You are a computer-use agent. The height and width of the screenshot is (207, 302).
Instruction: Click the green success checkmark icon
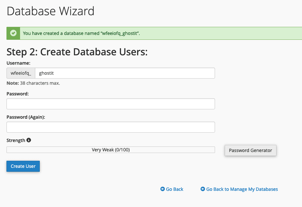point(13,33)
